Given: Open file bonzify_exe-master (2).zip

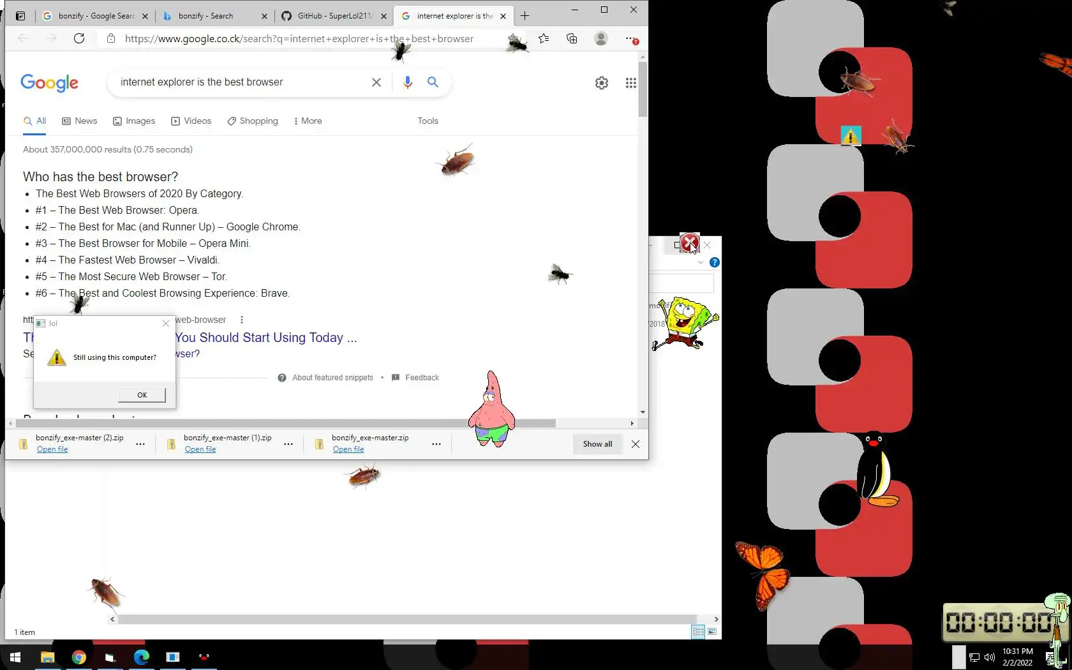Looking at the screenshot, I should pos(52,449).
